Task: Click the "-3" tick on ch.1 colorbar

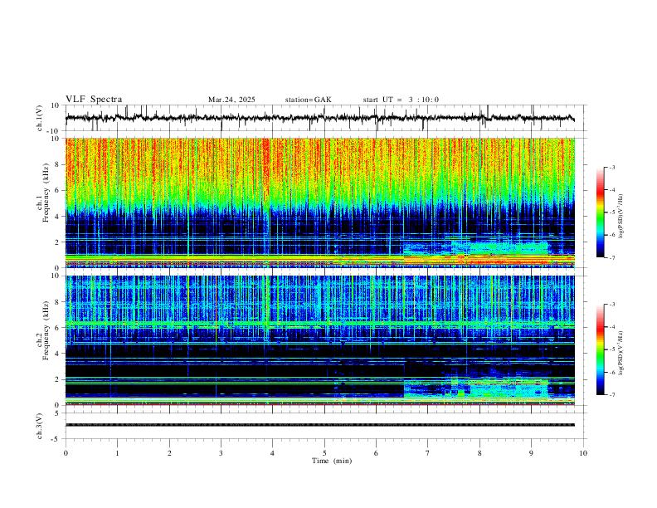Action: click(611, 167)
